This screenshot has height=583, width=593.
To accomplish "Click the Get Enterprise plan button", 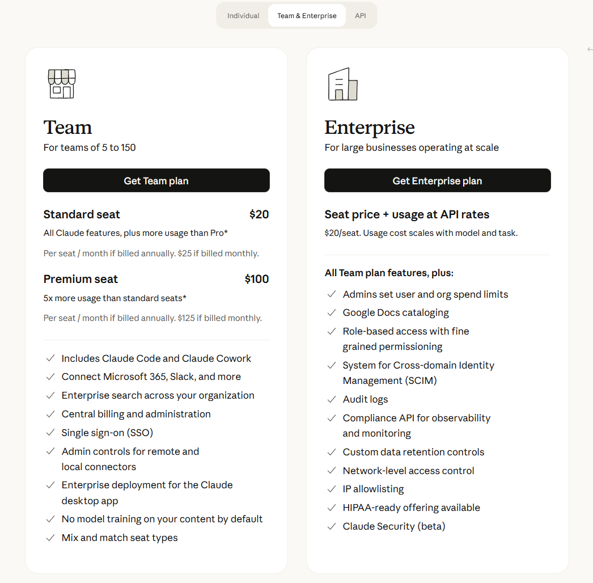I will 438,180.
